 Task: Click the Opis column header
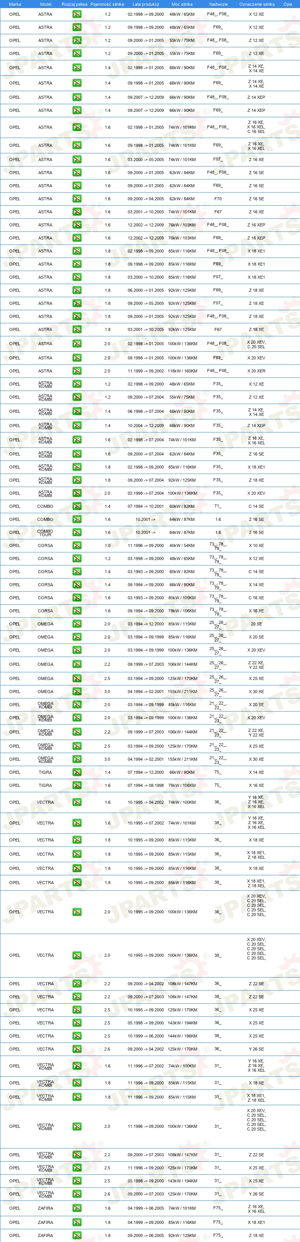(x=287, y=4)
